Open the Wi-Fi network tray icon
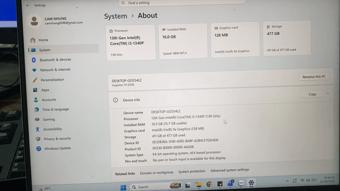 point(302,180)
